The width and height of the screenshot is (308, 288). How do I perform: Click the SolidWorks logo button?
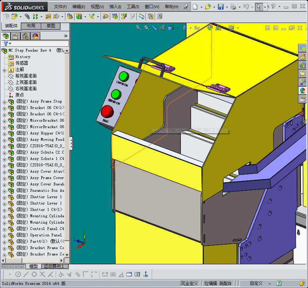tap(25, 7)
